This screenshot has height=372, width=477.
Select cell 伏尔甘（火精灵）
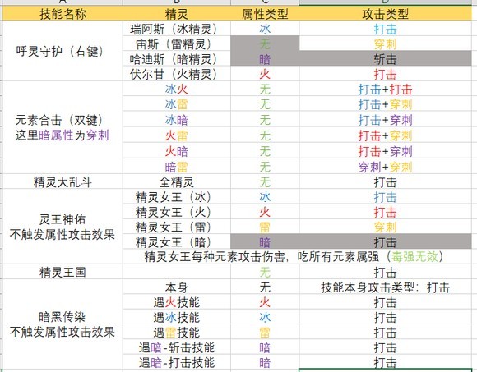(177, 74)
